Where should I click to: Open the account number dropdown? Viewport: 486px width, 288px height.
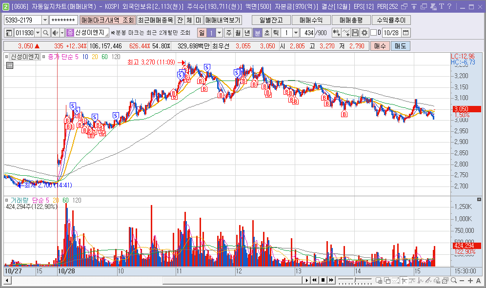45,20
